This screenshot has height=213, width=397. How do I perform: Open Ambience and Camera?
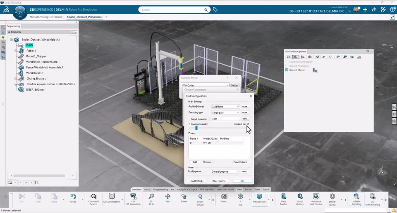pos(316,199)
